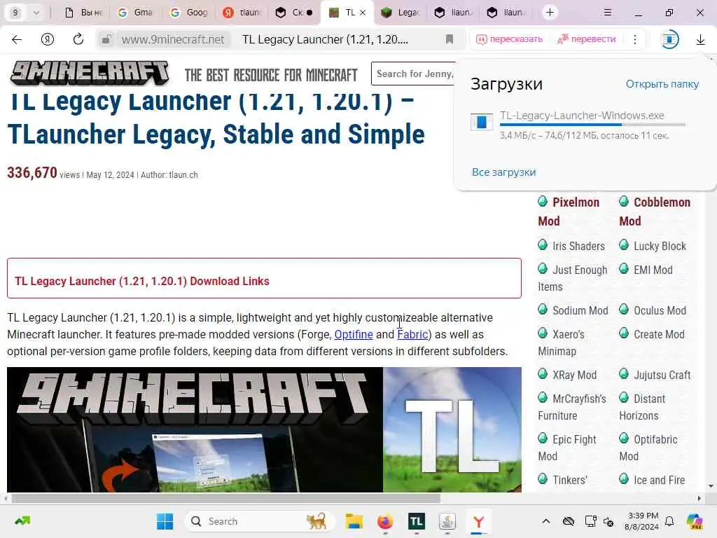Viewport: 717px width, 538px height.
Task: Open the tab group counter showing 9
Action: (x=15, y=13)
